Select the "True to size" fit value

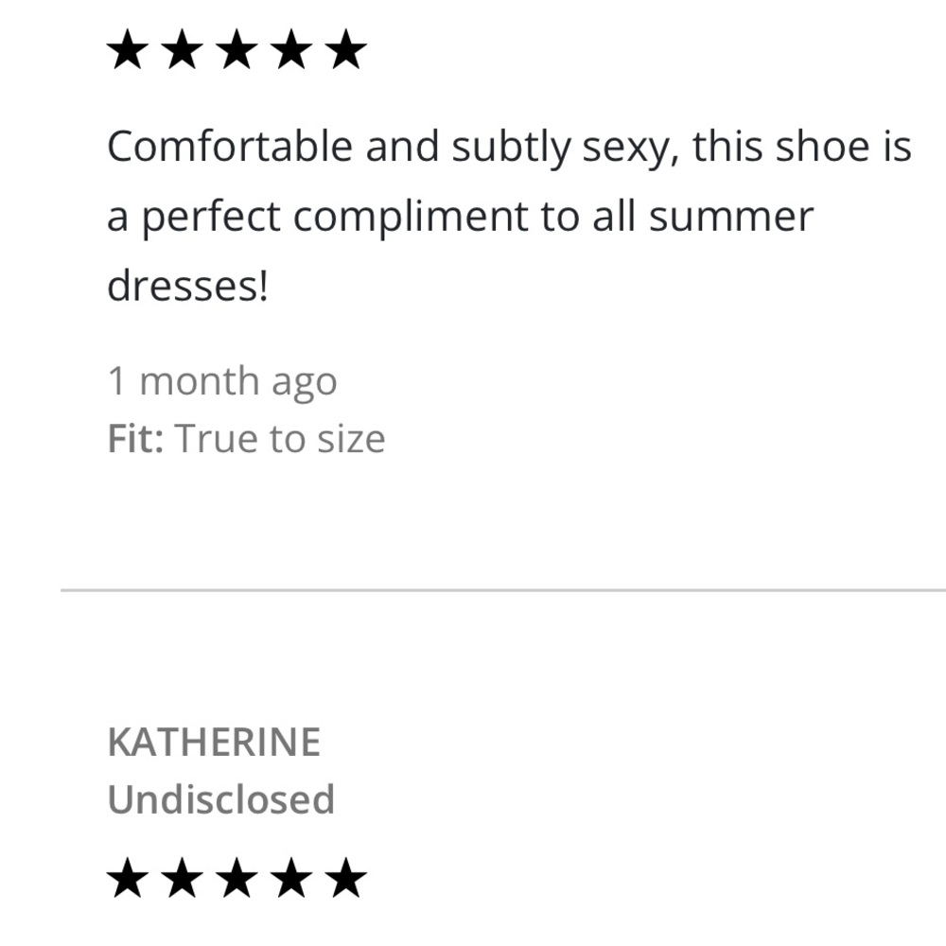[281, 439]
